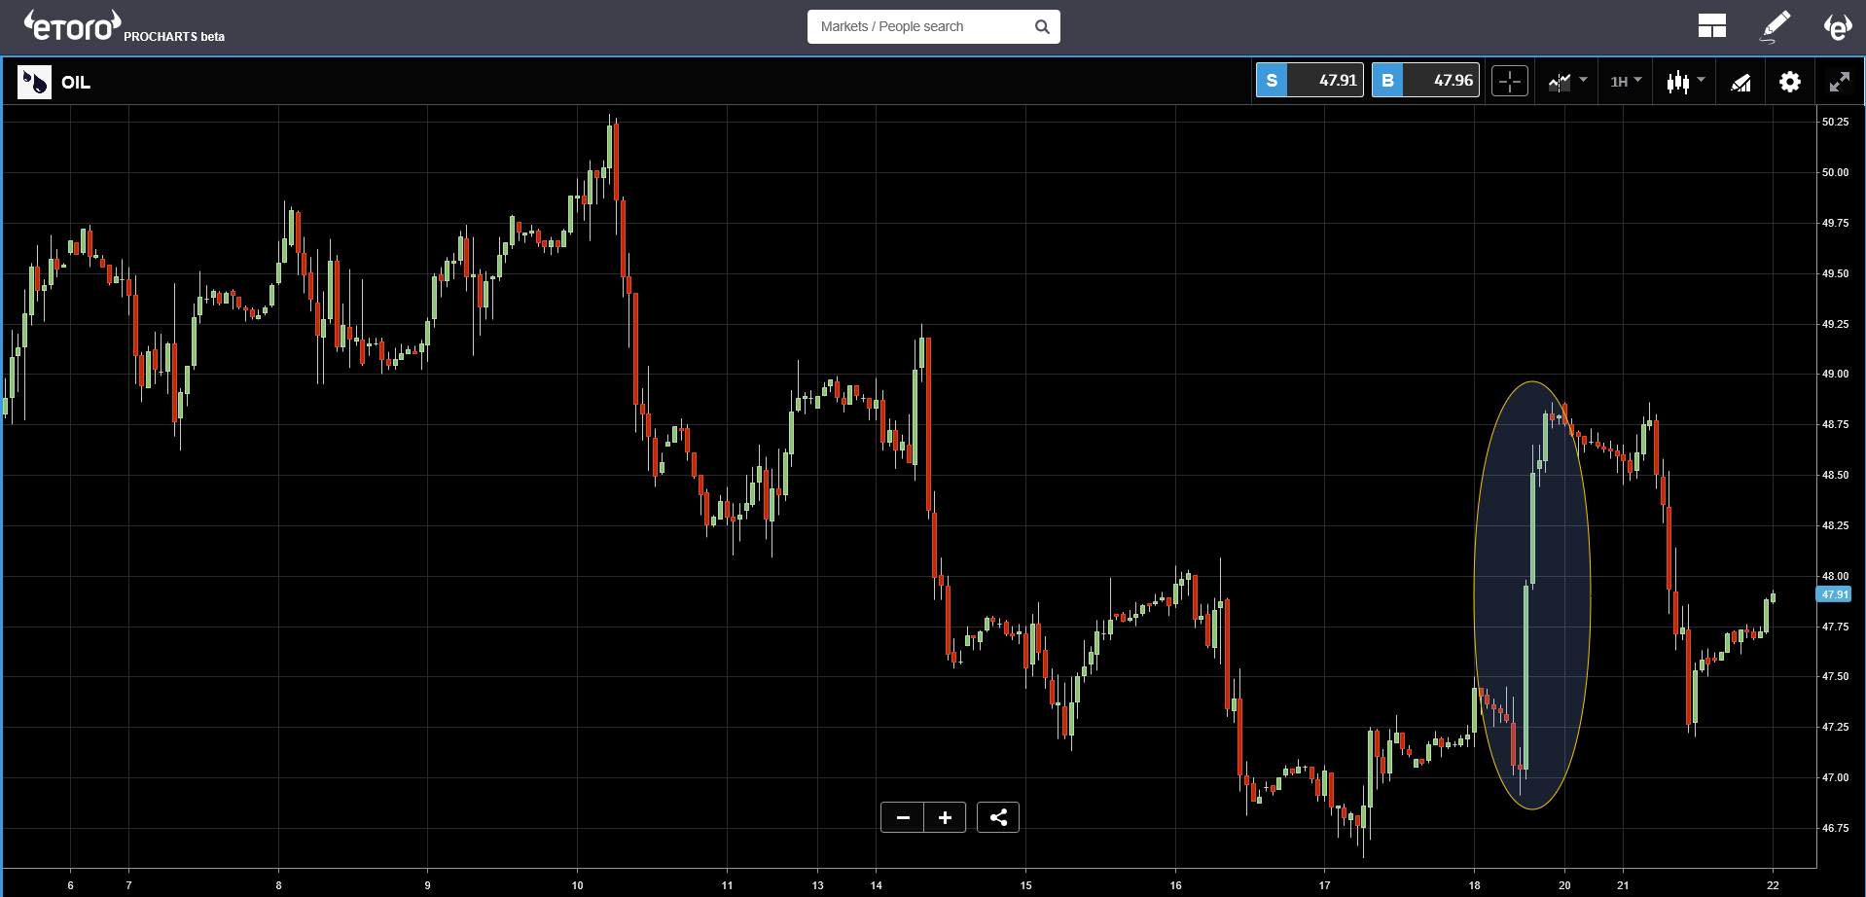This screenshot has height=897, width=1866.
Task: Click the eToro ProCharts logo
Action: pyautogui.click(x=124, y=26)
